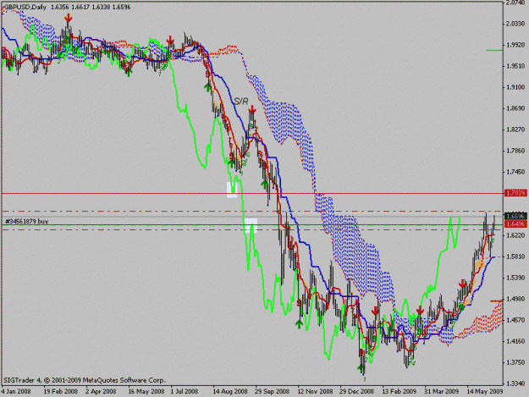Click the 19 Feb 2008 date label
The height and width of the screenshot is (397, 529).
60,392
